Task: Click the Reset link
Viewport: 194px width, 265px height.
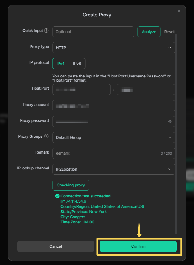Action: click(169, 32)
